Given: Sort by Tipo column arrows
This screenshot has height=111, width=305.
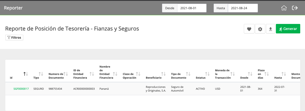Looking at the screenshot, I should click(x=41, y=74).
